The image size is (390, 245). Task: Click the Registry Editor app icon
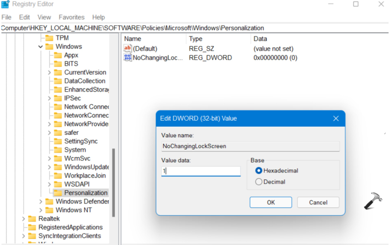click(x=5, y=4)
